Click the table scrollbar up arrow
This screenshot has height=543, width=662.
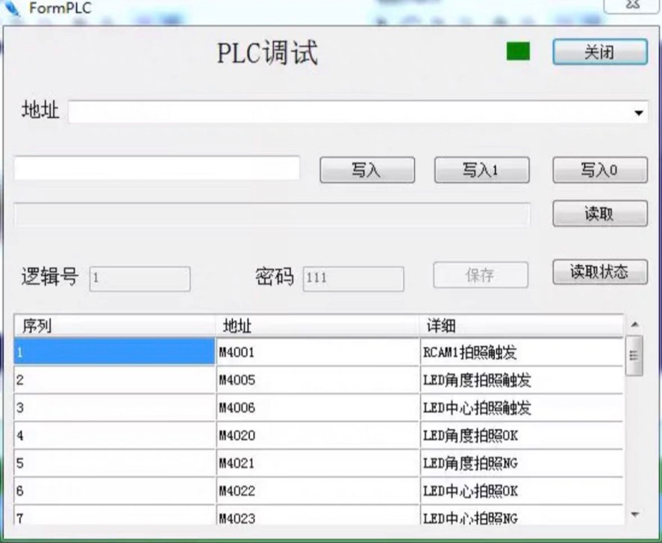click(634, 324)
